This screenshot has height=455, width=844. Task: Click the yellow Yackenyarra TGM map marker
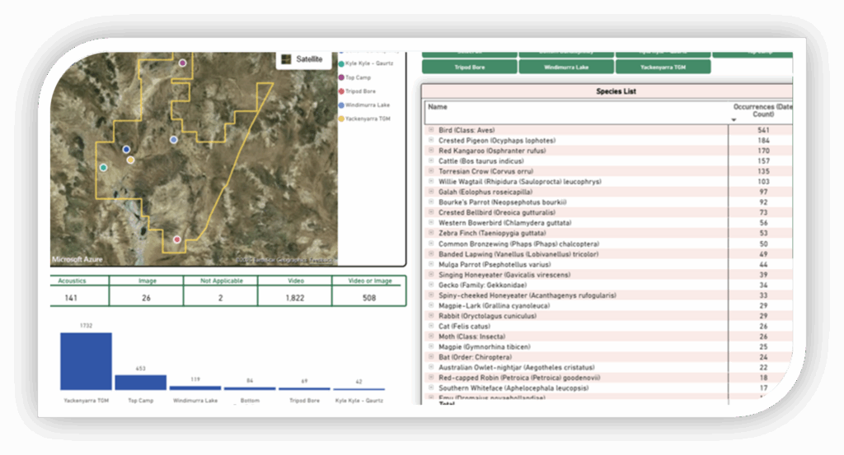click(130, 160)
